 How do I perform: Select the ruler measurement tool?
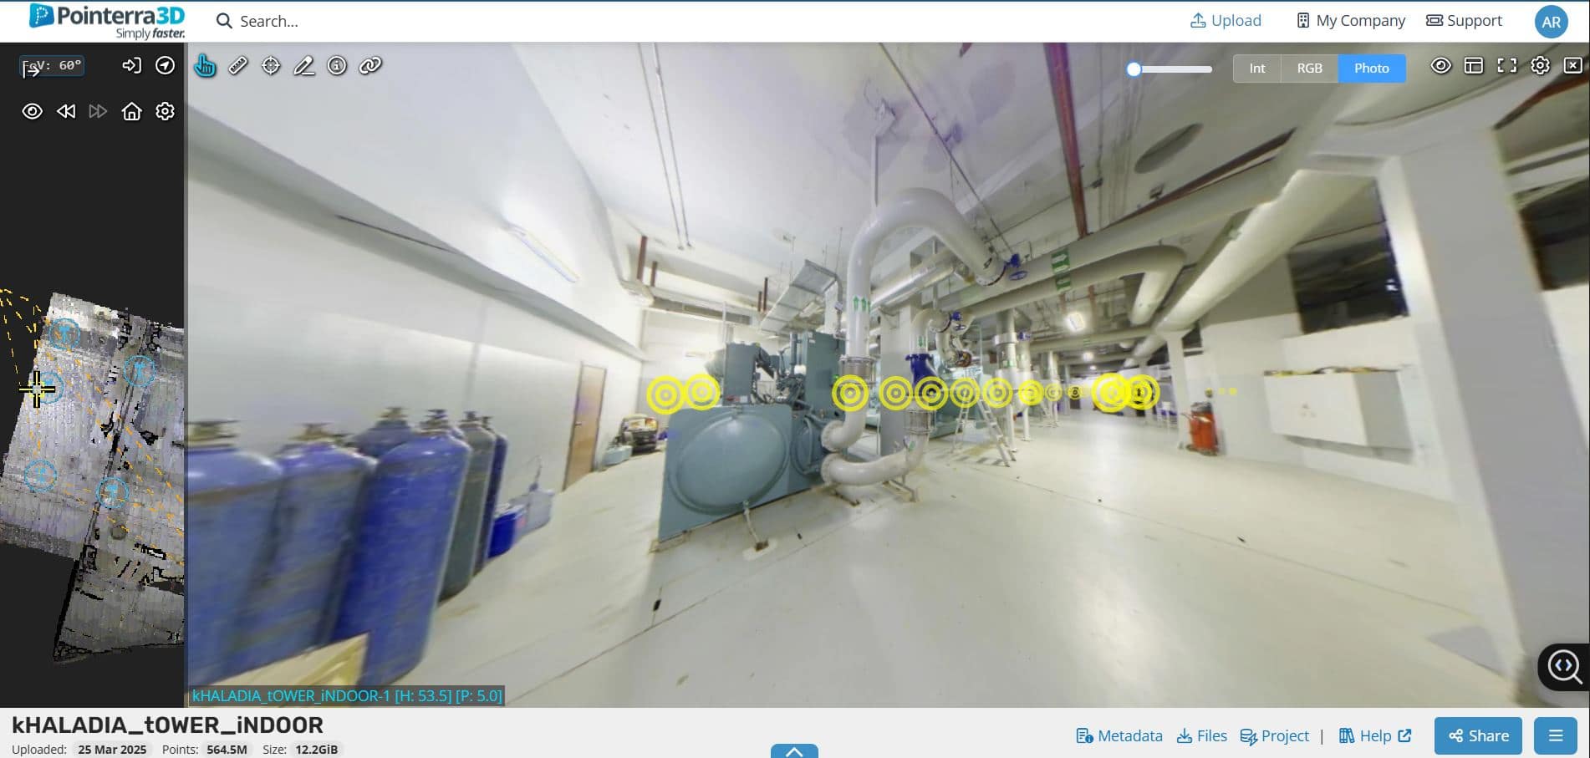[238, 65]
